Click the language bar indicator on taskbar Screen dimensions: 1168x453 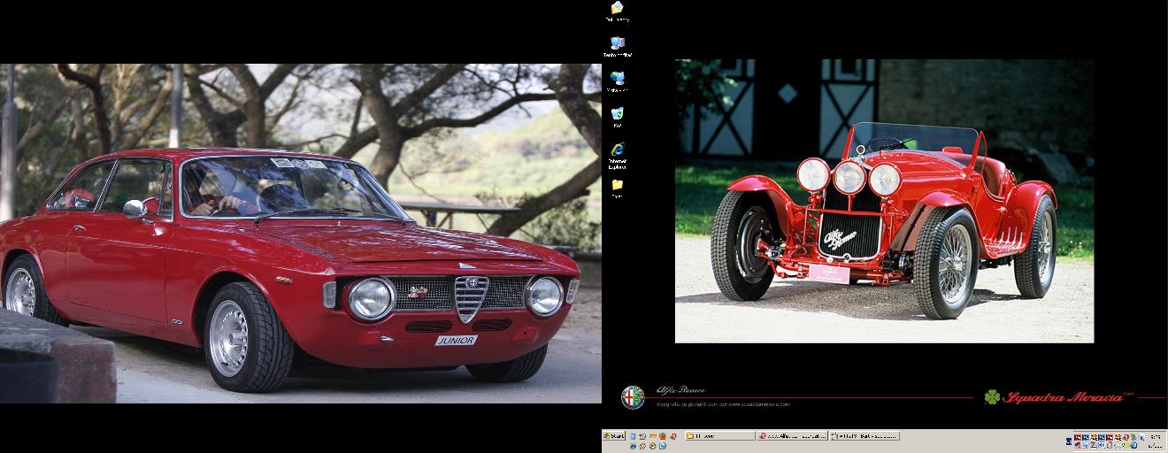pyautogui.click(x=1069, y=441)
